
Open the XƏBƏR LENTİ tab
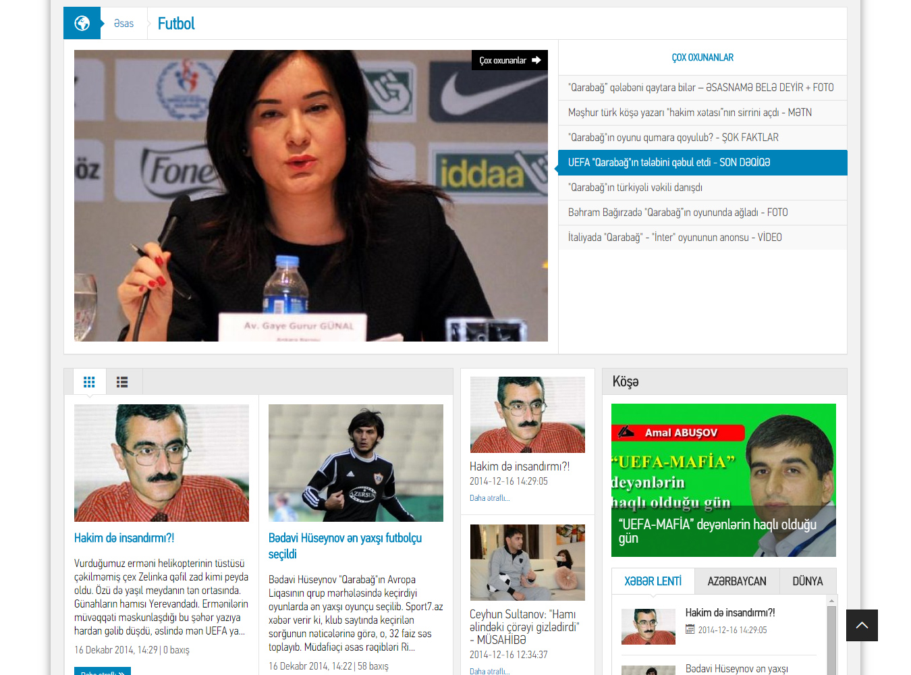(x=653, y=581)
